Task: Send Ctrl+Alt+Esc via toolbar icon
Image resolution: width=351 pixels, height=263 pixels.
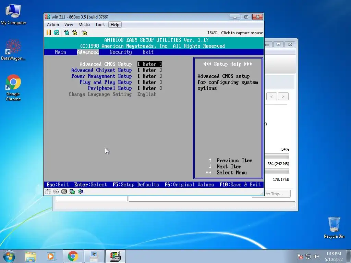Action: [x=74, y=33]
